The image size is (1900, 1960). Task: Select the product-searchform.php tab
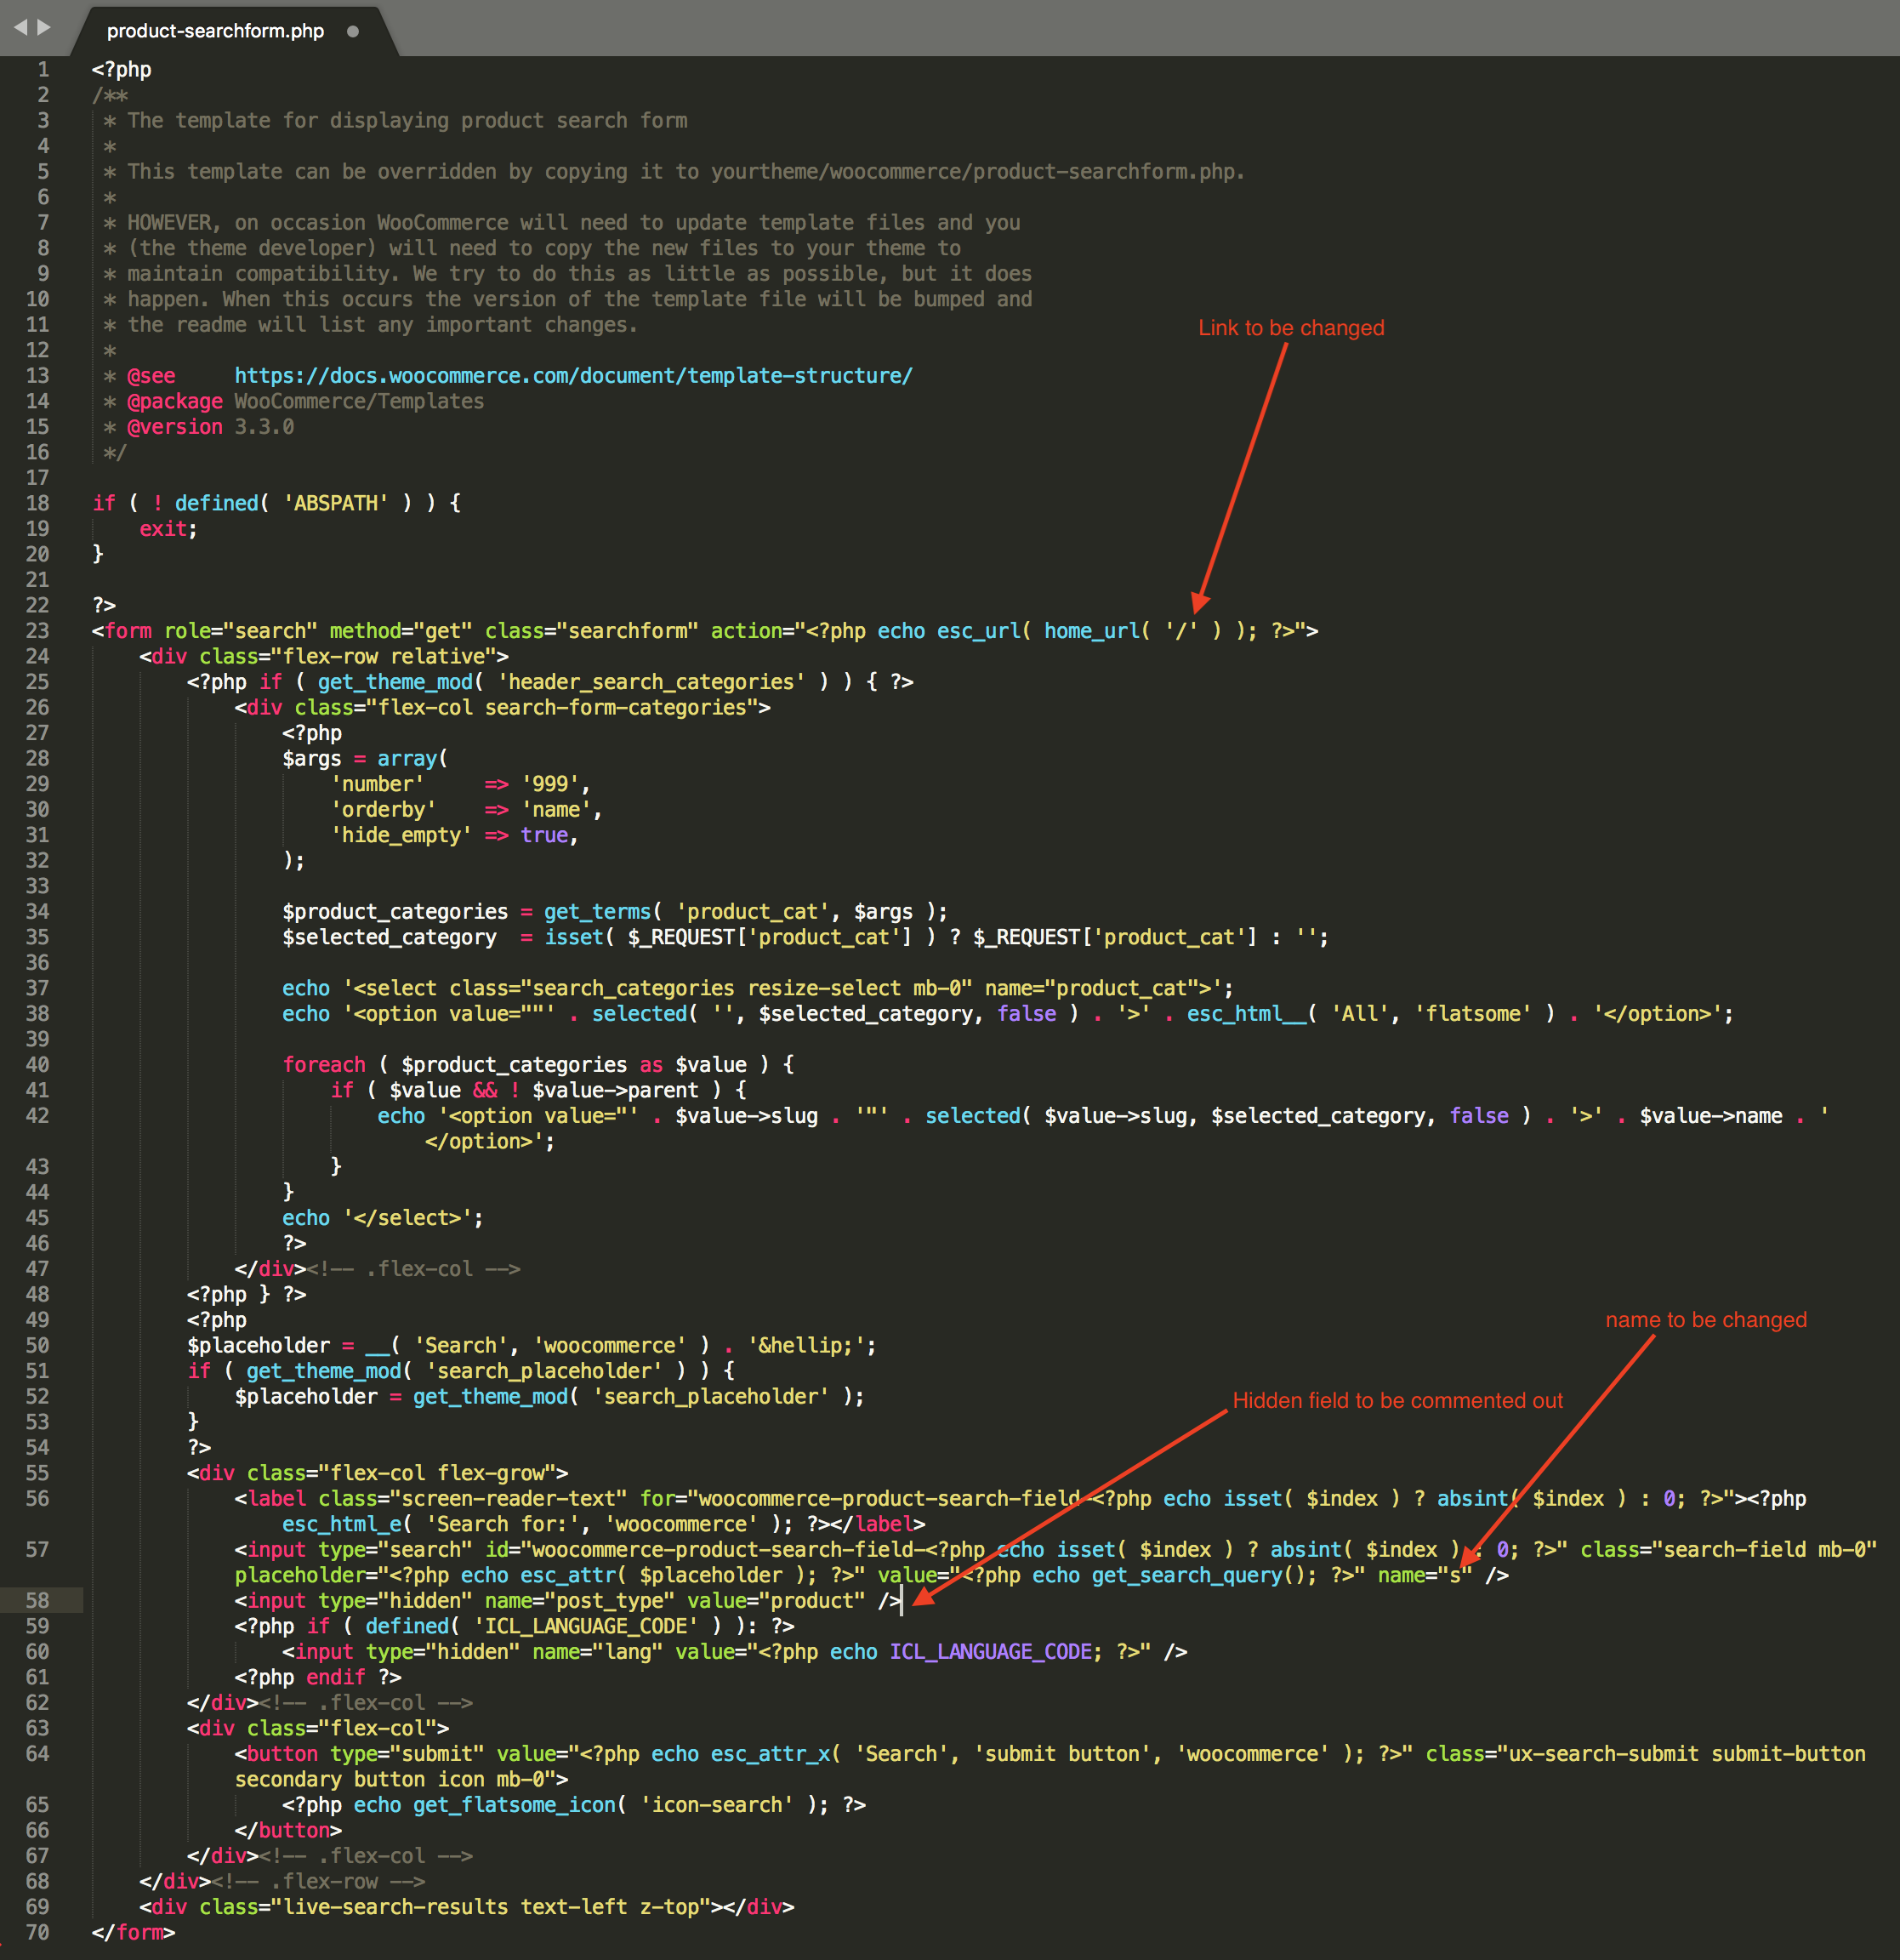[215, 31]
